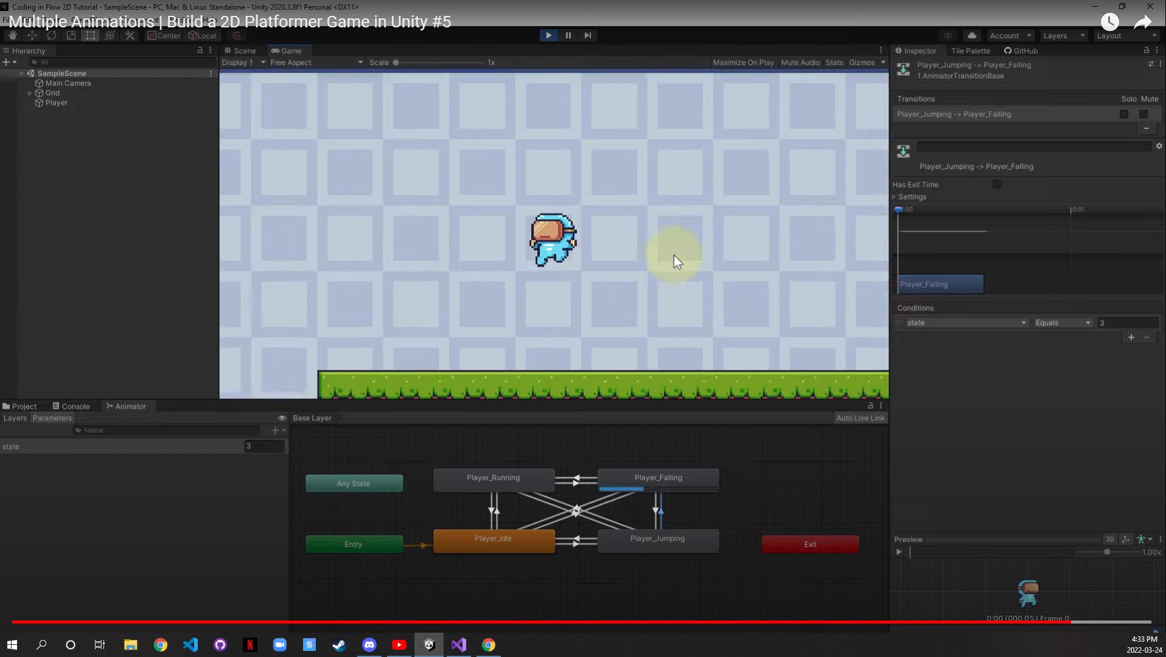Viewport: 1166px width, 657px height.
Task: Select the Move tool in toolbar
Action: coord(32,35)
